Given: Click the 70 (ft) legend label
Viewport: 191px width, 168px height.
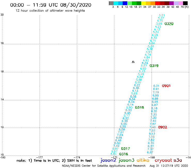Looking at the screenshot, I should coord(185,7).
